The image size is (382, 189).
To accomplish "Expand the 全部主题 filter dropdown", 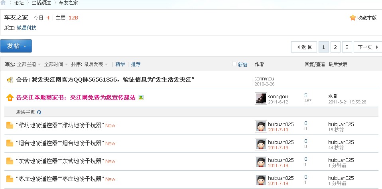I will pyautogui.click(x=29, y=64).
